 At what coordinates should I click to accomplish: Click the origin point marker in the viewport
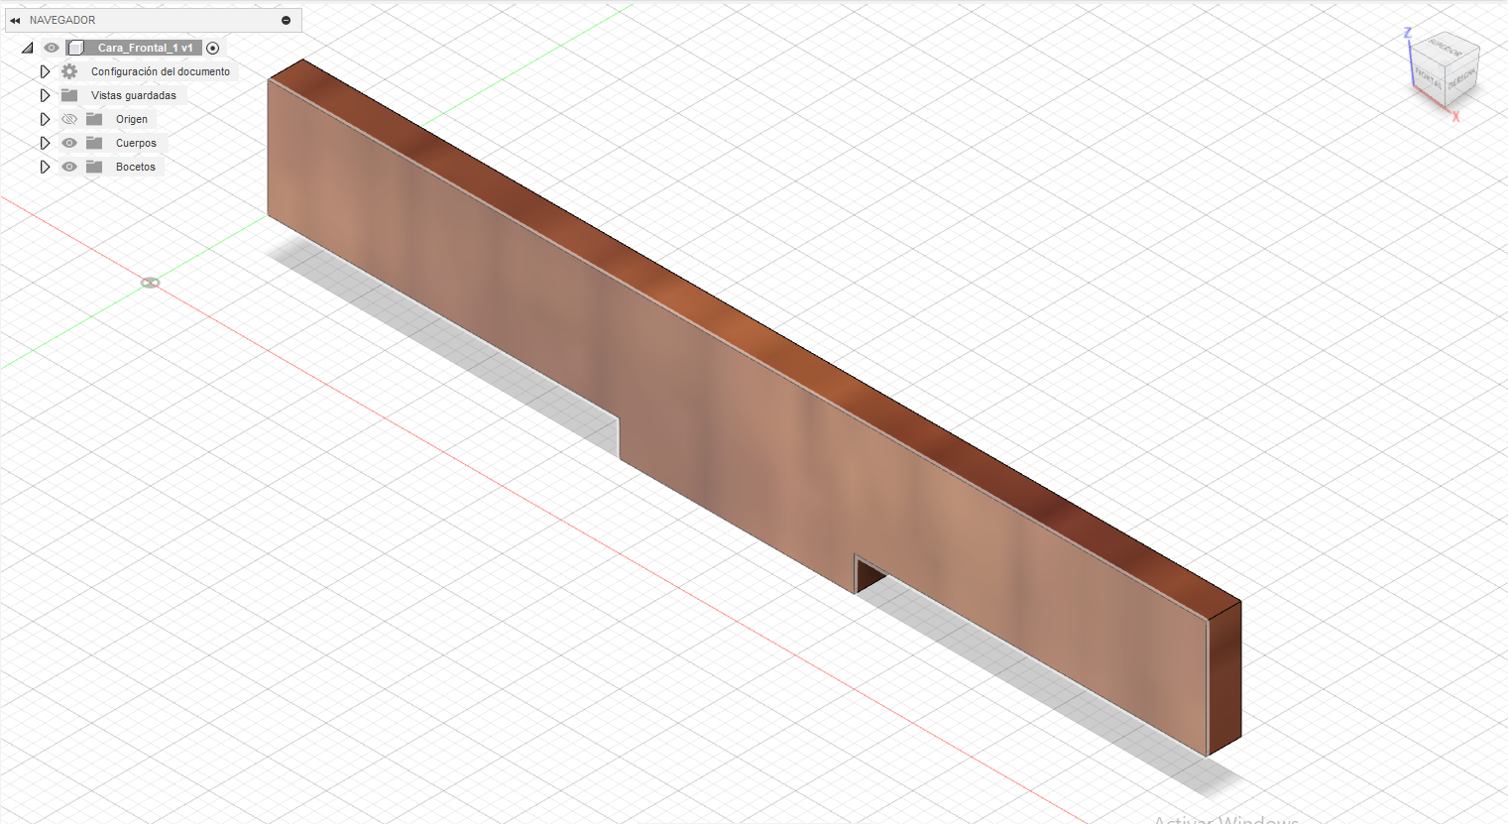pyautogui.click(x=150, y=283)
